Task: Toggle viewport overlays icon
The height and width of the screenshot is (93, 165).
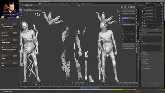Action: 125,7
